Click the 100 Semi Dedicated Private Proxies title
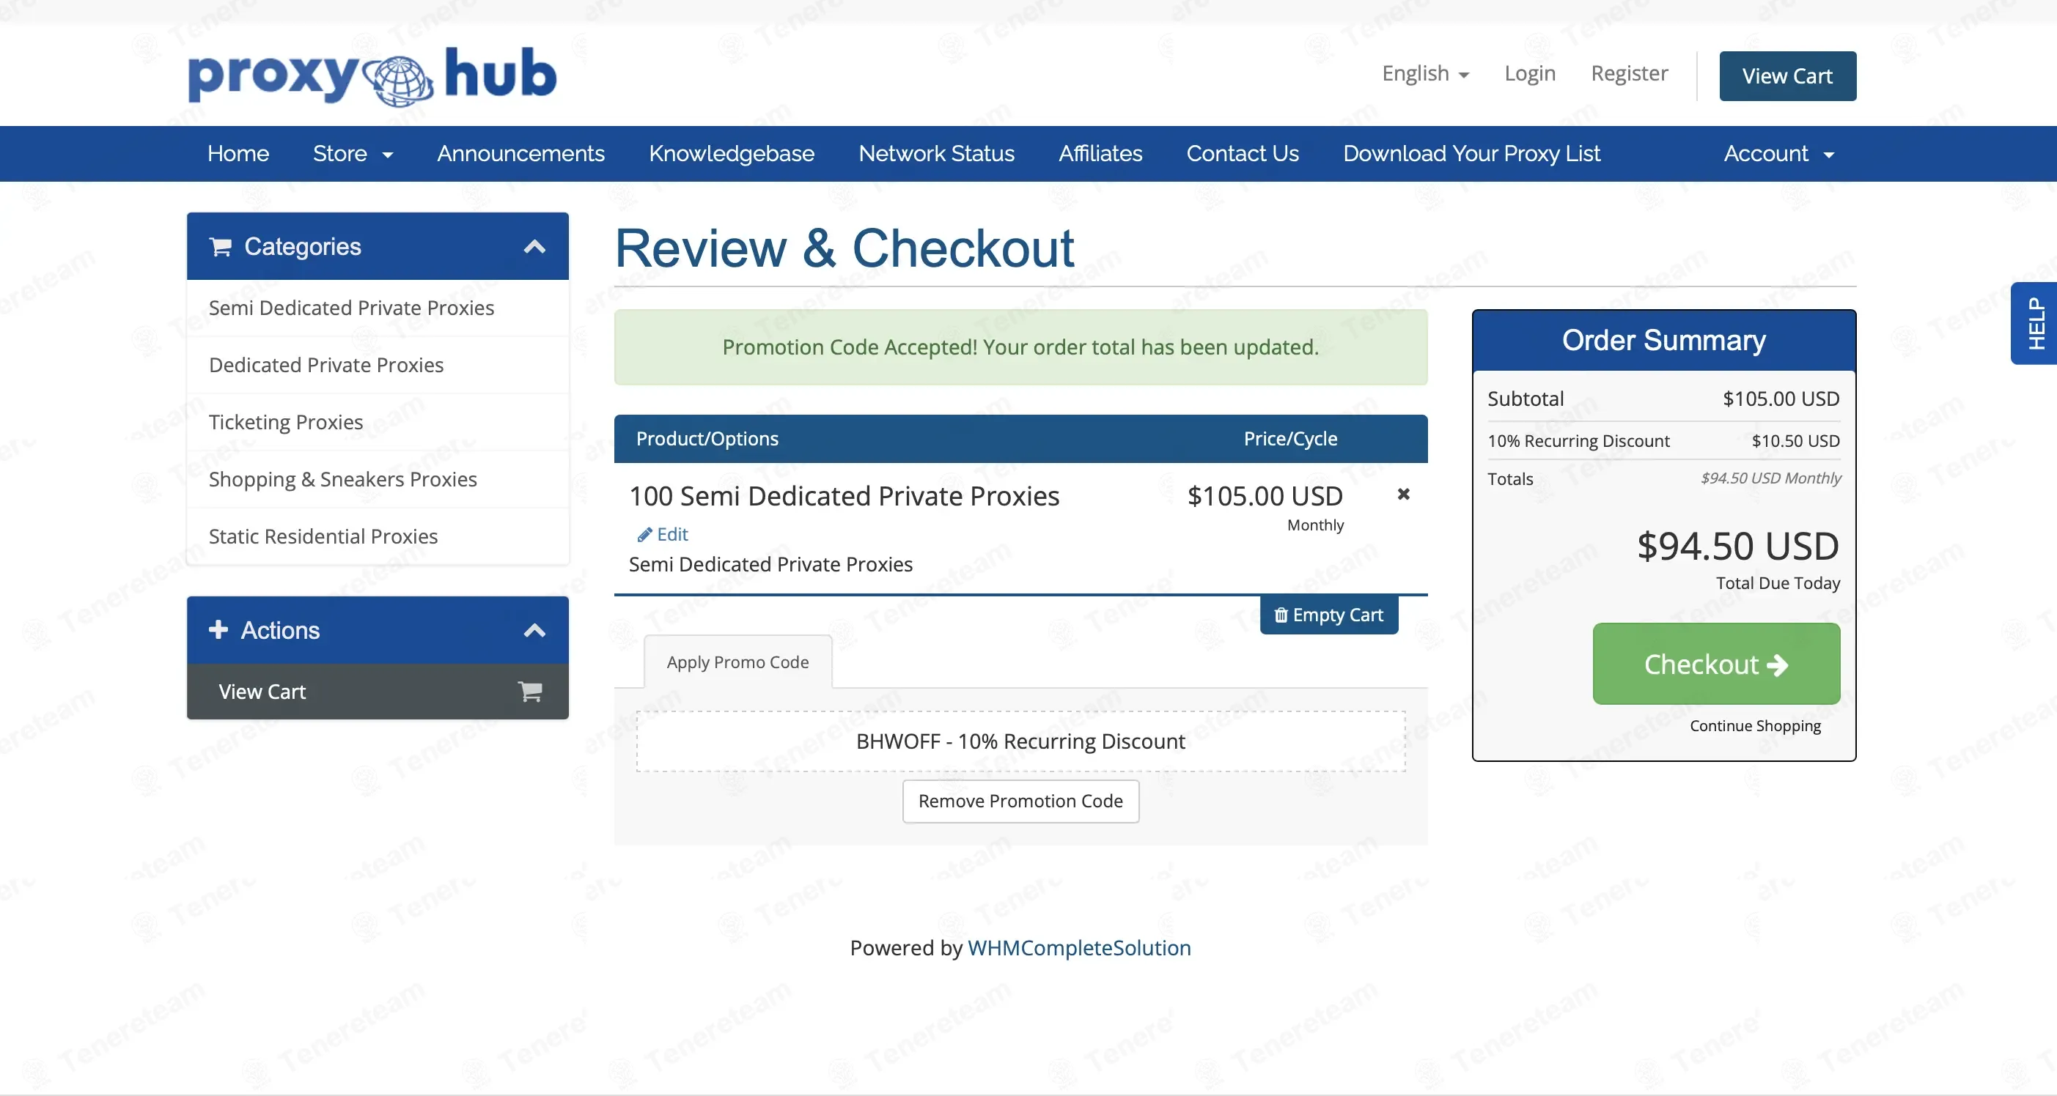 click(x=844, y=496)
